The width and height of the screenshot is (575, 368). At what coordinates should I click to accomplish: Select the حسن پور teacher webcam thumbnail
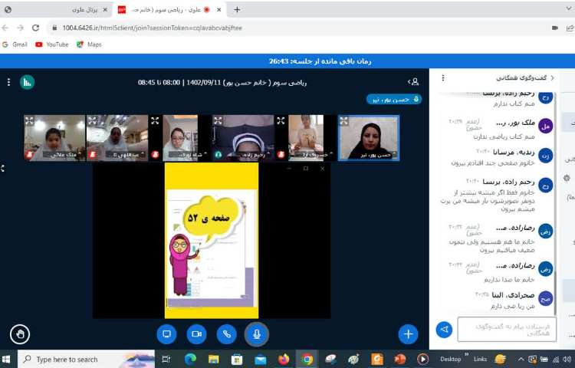click(369, 138)
